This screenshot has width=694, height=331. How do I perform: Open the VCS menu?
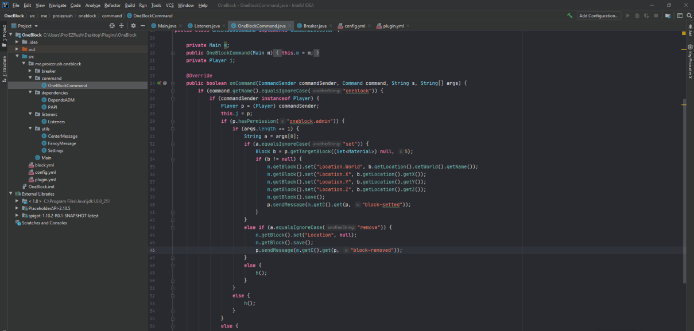[x=170, y=5]
